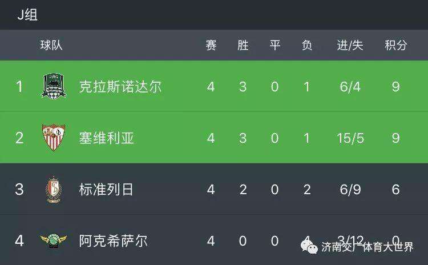
Task: Click the Standard Liège club crest
Action: tap(54, 190)
